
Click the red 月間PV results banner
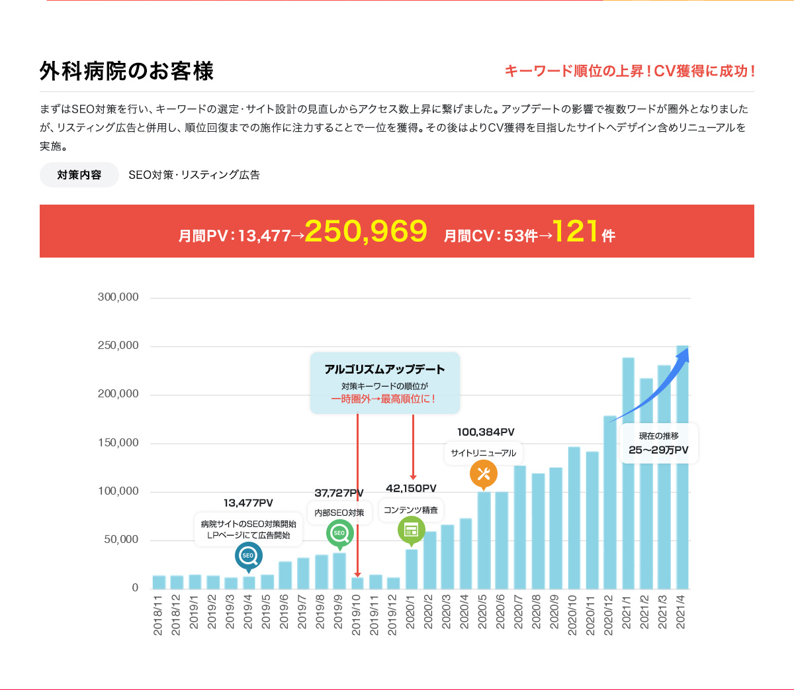tap(397, 231)
